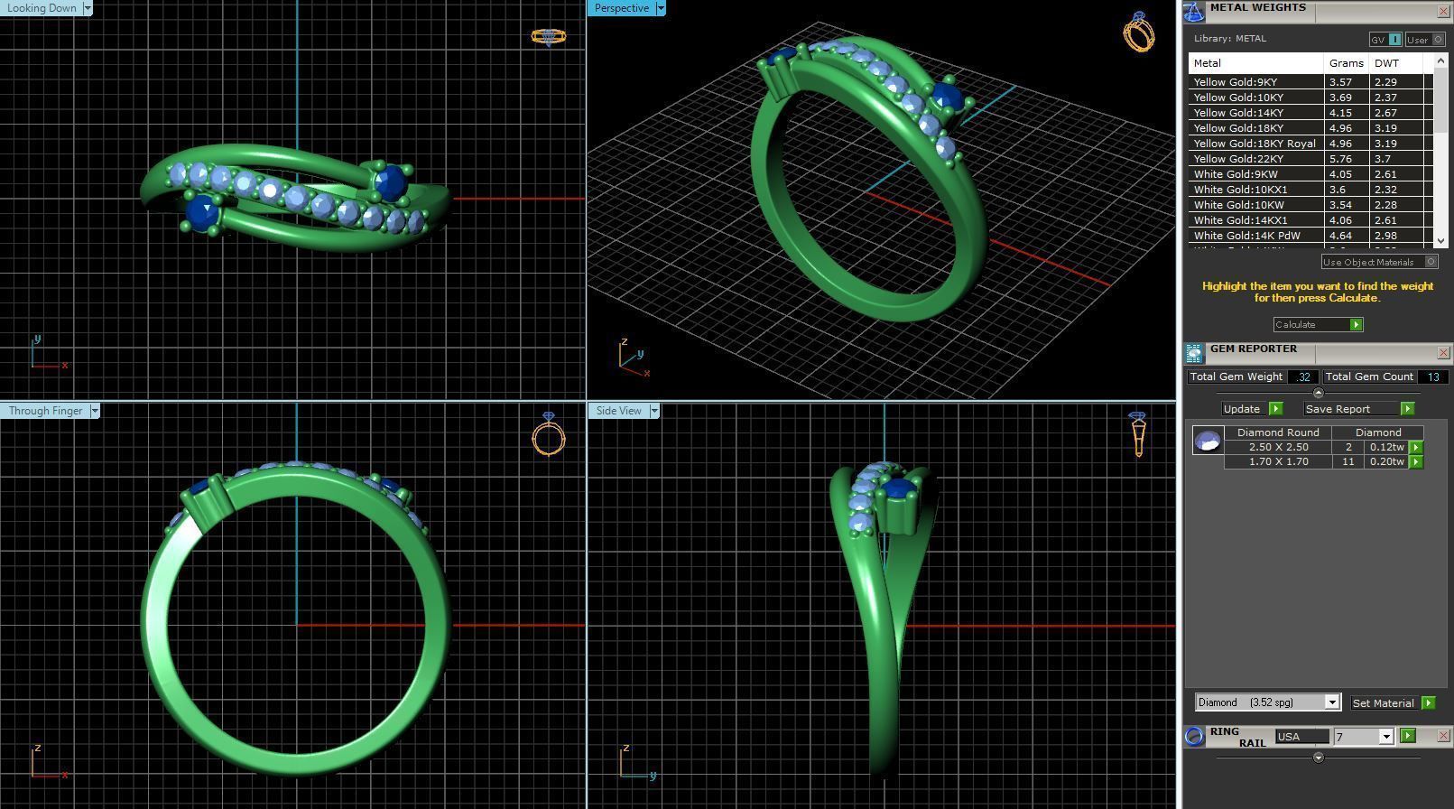The image size is (1454, 809).
Task: Open the ring size 7 dropdown
Action: pos(1385,737)
